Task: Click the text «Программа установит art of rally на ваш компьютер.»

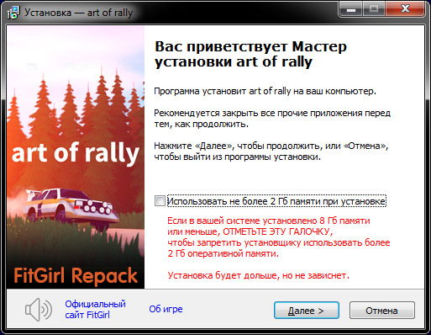Action: pos(265,91)
